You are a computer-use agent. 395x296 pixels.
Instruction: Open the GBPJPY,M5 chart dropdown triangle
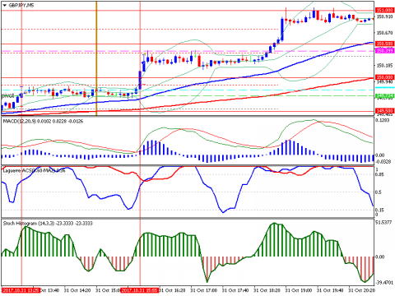pos(4,5)
